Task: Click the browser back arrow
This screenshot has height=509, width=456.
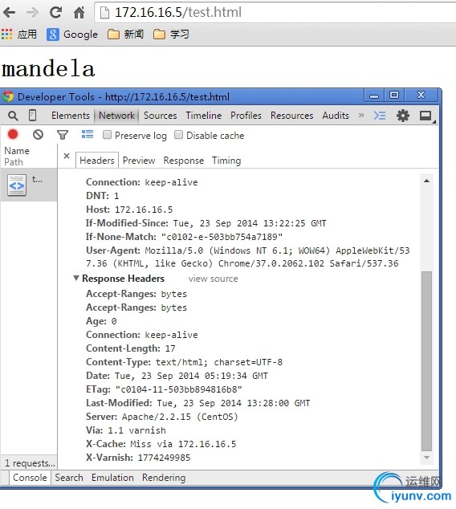Action: (x=10, y=13)
